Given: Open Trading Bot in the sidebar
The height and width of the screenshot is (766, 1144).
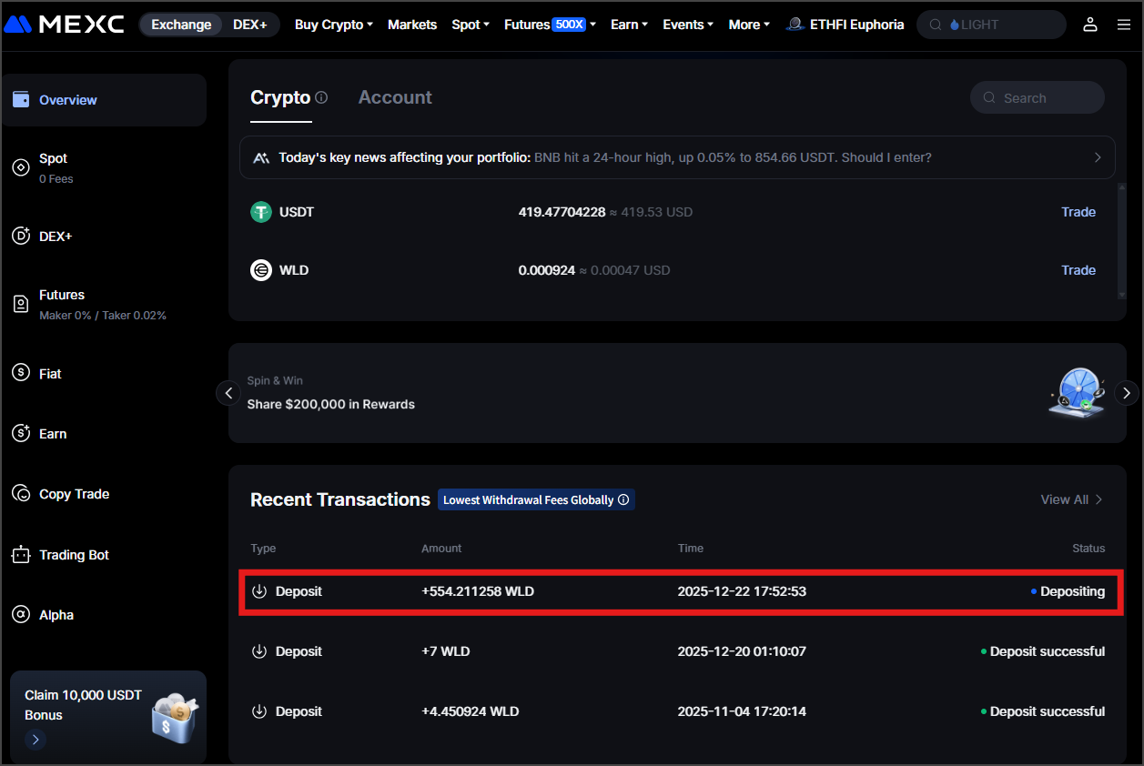Looking at the screenshot, I should (74, 555).
